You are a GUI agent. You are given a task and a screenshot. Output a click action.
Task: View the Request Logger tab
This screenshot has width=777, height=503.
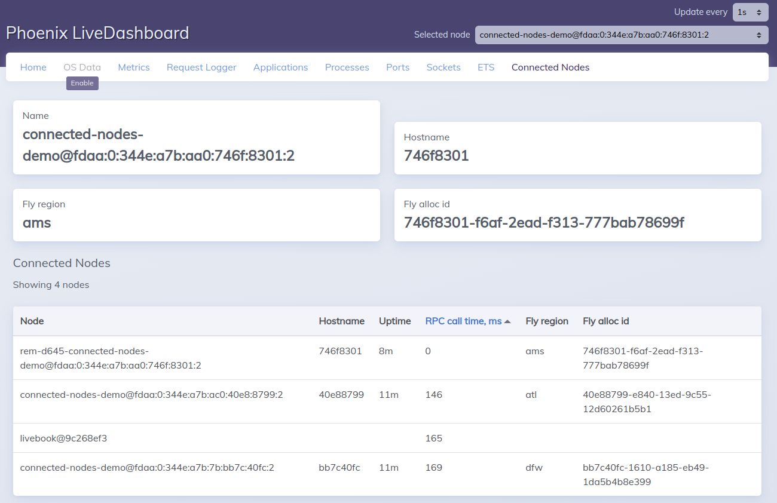[201, 67]
